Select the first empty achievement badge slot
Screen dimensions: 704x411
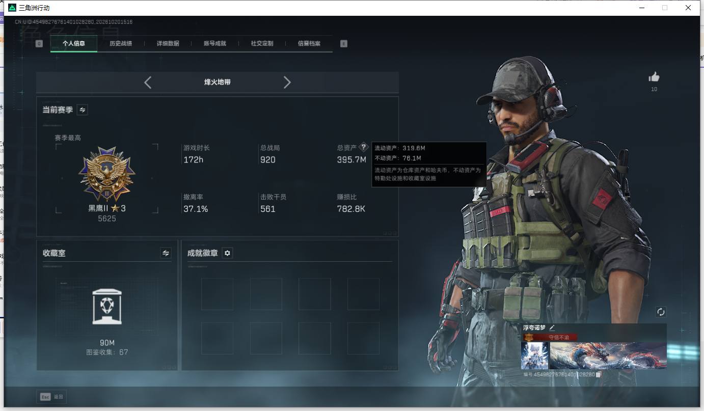217,294
